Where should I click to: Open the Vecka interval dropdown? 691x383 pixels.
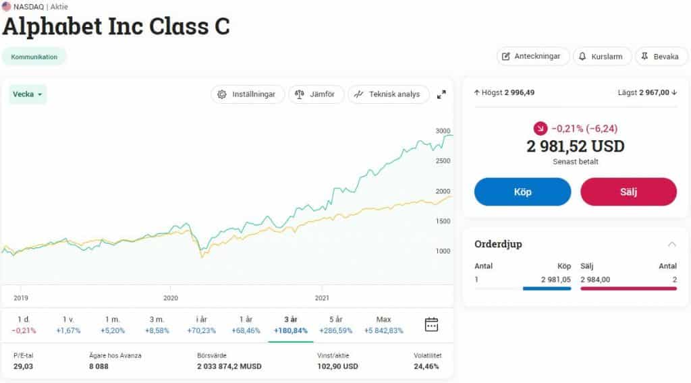tap(28, 94)
